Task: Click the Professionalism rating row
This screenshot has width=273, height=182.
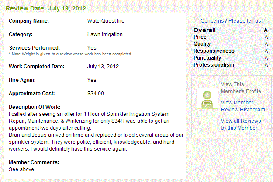Action: tap(231, 65)
